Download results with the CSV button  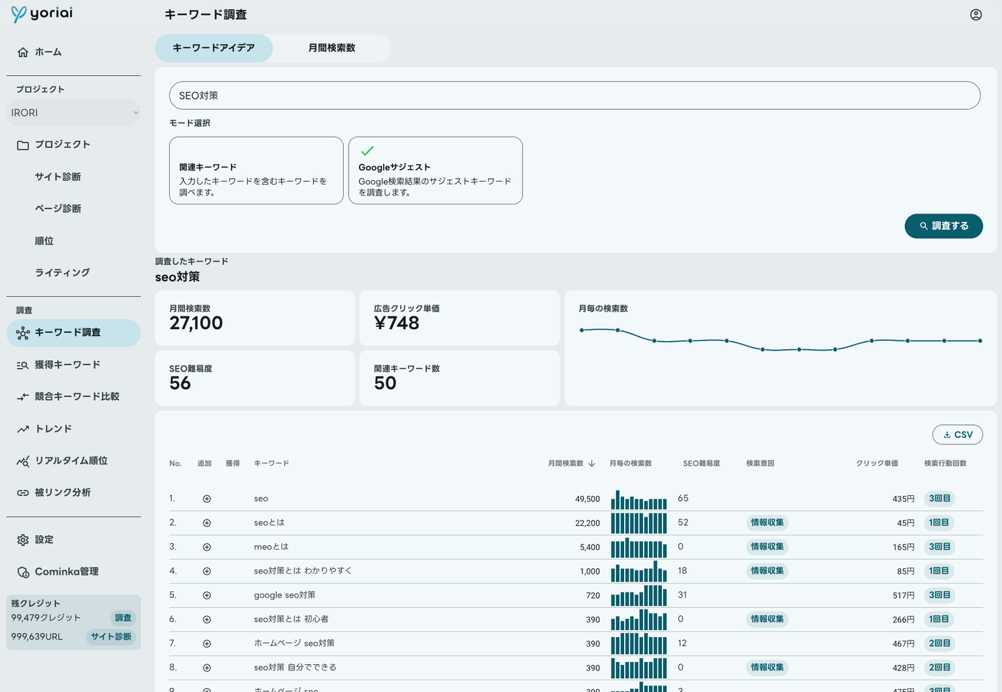point(957,435)
